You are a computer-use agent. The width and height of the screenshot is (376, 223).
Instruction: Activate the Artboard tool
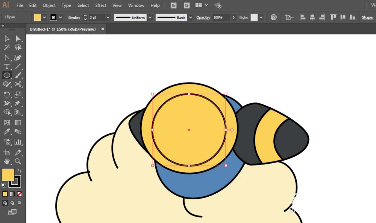point(7,152)
